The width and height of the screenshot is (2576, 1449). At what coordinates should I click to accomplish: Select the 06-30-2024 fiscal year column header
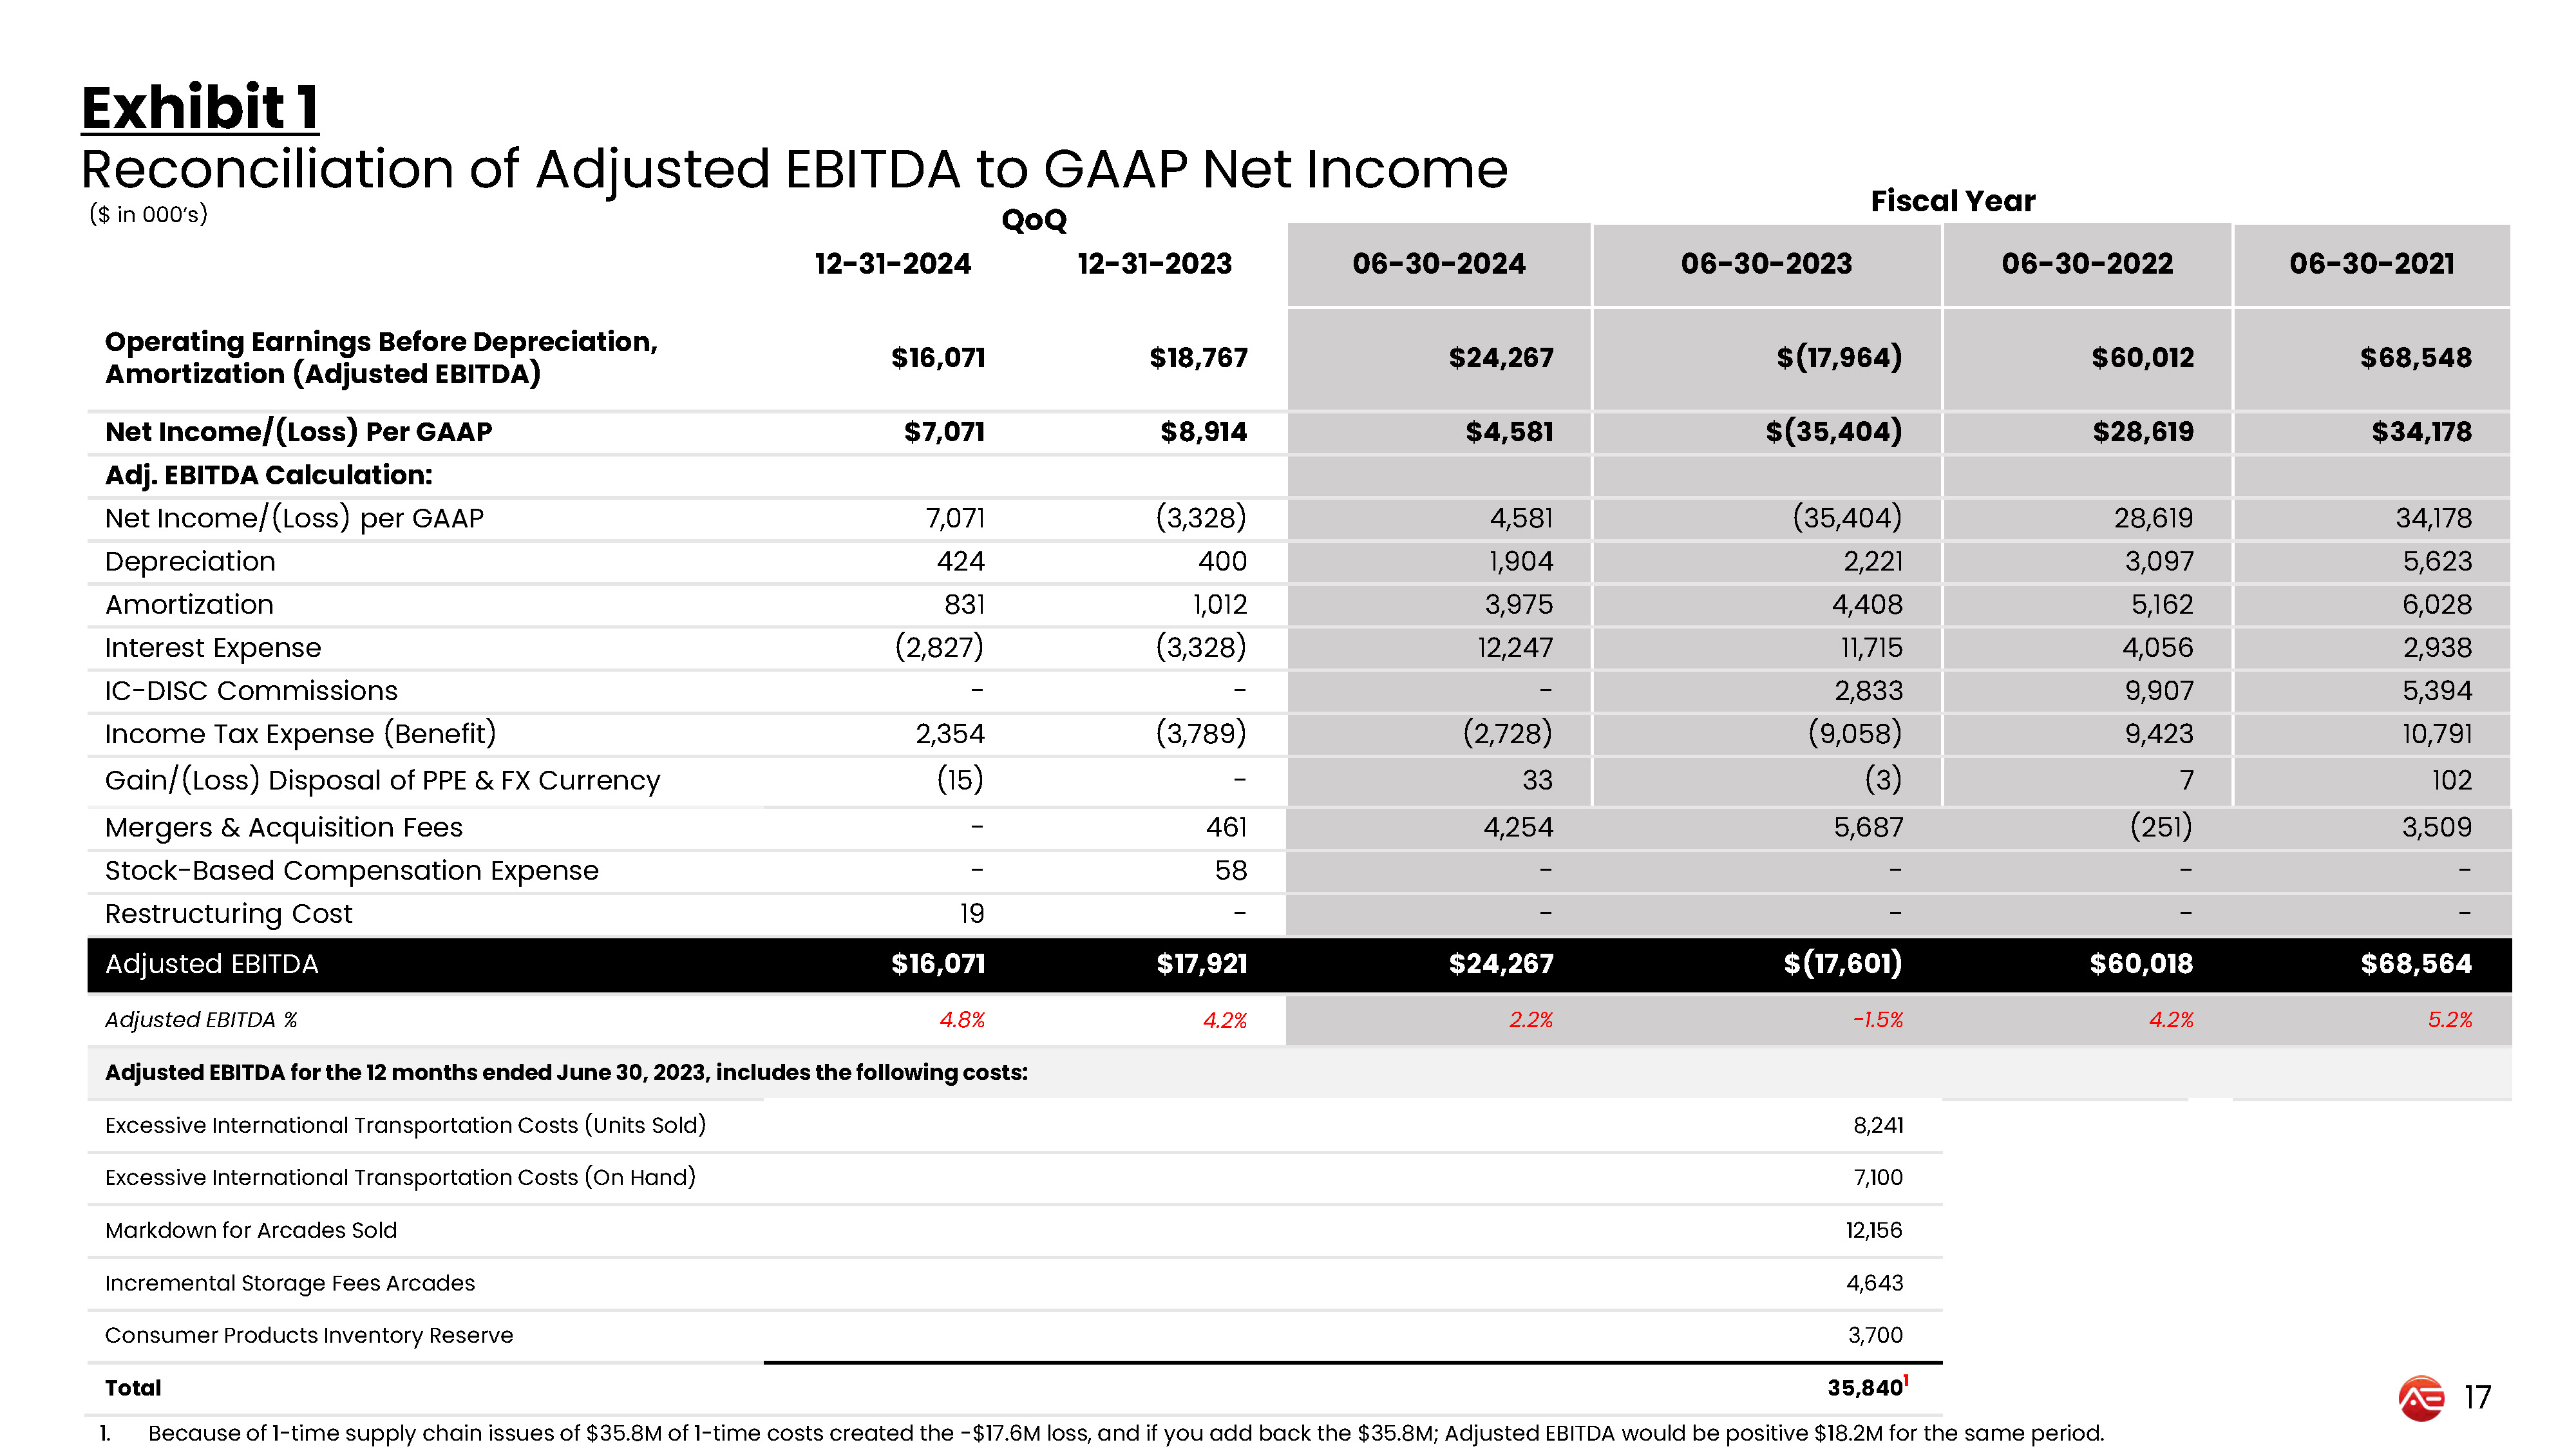1438,264
